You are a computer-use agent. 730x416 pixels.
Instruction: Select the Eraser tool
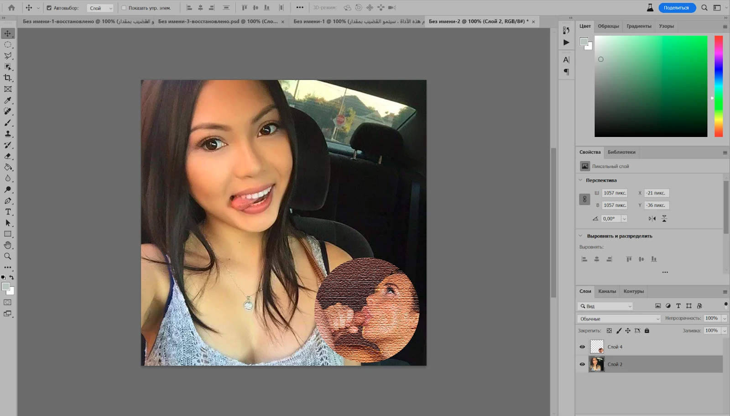8,156
